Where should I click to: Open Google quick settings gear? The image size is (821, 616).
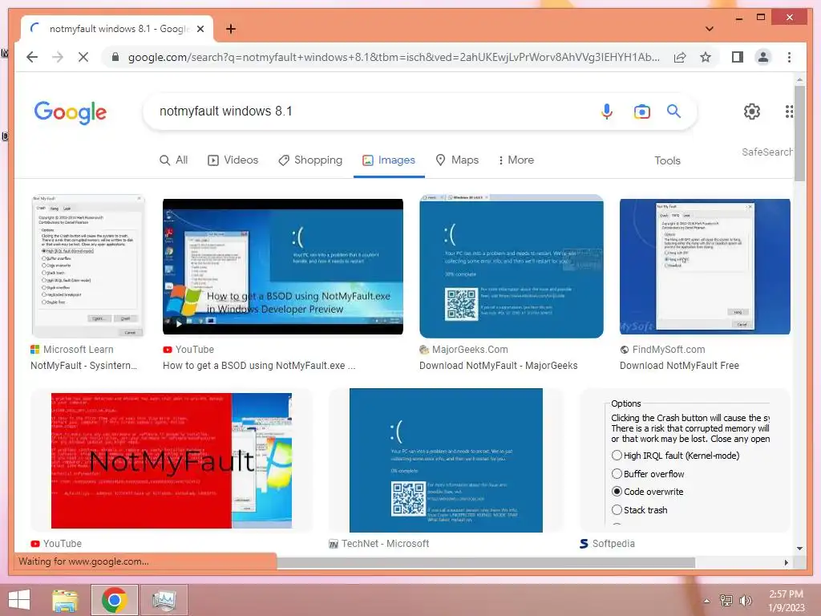[x=752, y=111]
